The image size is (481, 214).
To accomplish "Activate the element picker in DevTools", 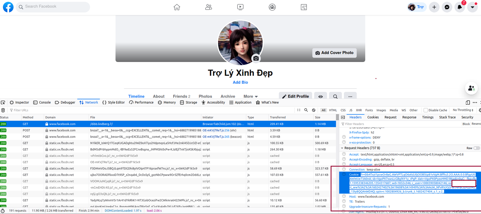I will [x=3, y=102].
